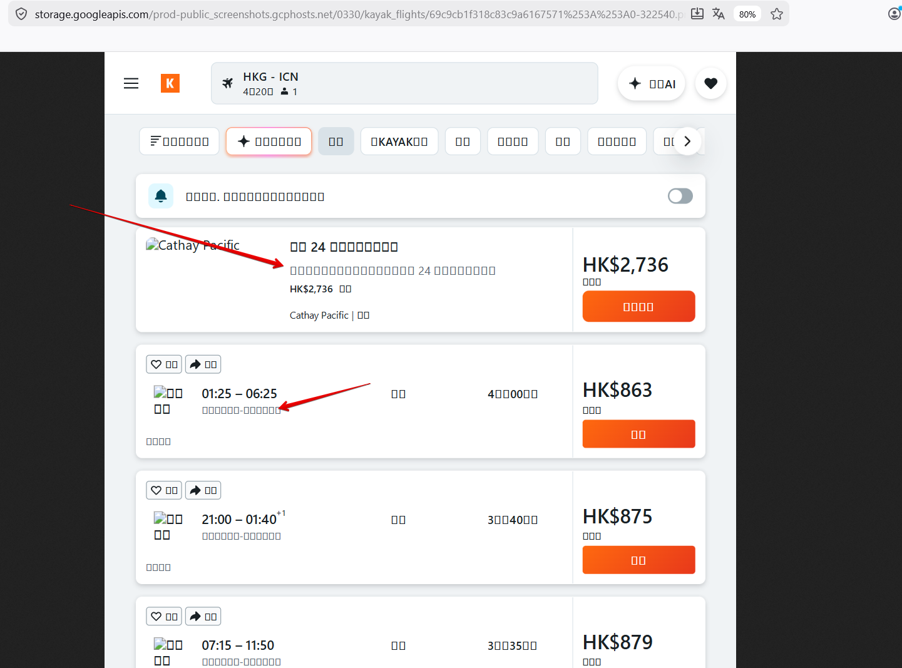Show more filter chips with right chevron
The width and height of the screenshot is (902, 668).
coord(687,141)
